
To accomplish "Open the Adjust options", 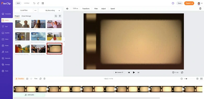I will [103, 9].
